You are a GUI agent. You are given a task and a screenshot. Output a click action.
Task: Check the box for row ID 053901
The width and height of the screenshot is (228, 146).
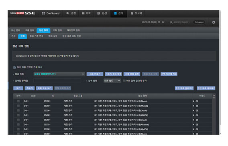[x=18, y=101]
